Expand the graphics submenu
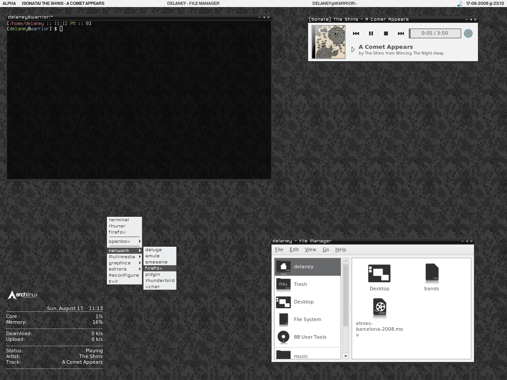507x380 pixels. (125, 263)
